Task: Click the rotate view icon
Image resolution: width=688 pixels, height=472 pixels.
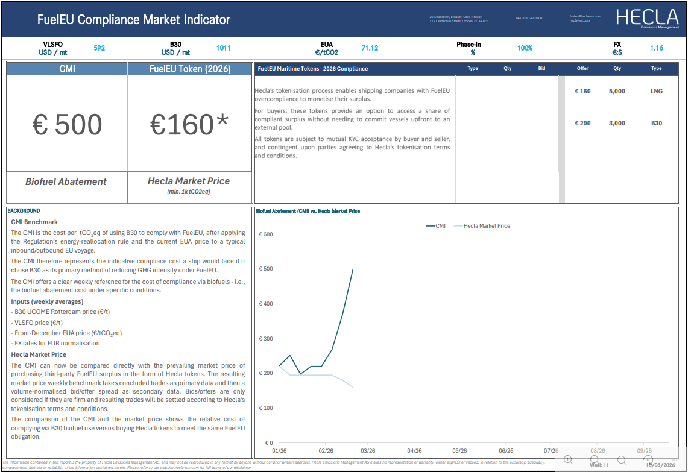Action: coord(648,460)
